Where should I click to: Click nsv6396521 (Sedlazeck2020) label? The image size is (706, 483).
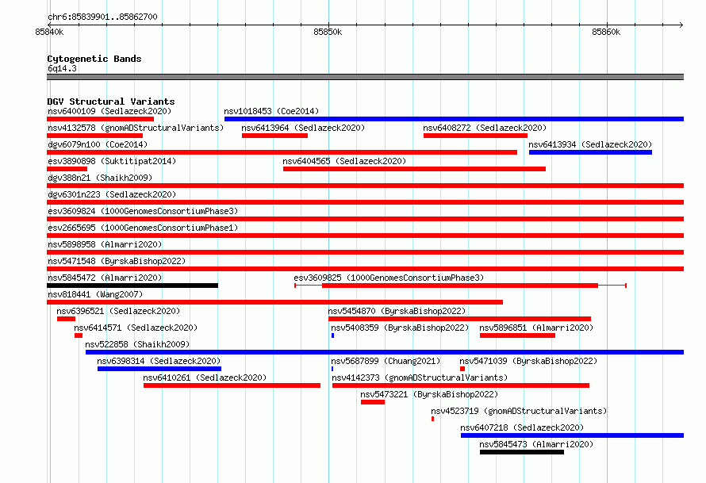click(118, 311)
